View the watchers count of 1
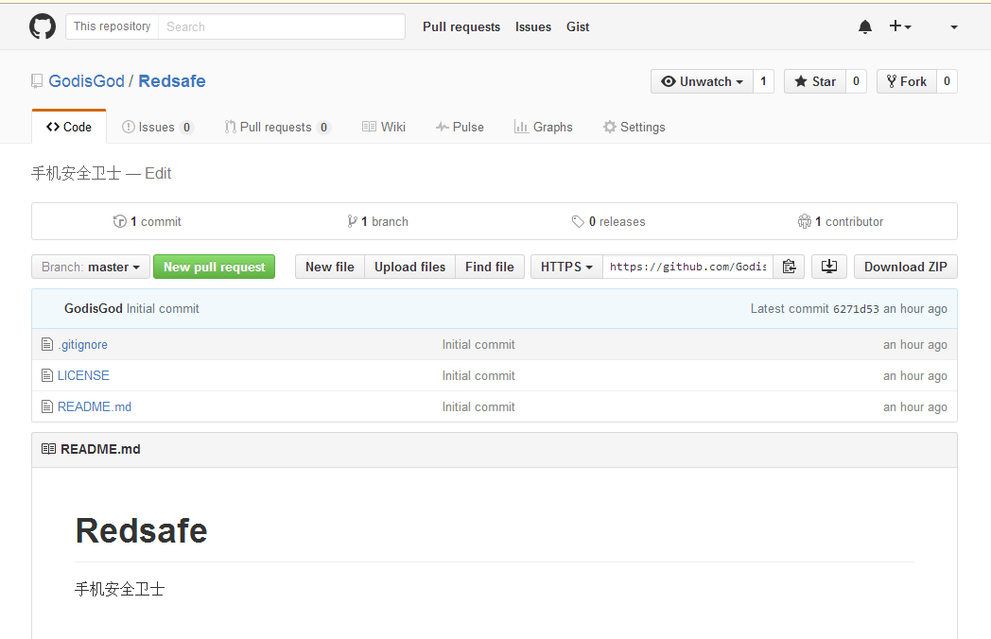Viewport: 991px width, 639px height. tap(763, 81)
